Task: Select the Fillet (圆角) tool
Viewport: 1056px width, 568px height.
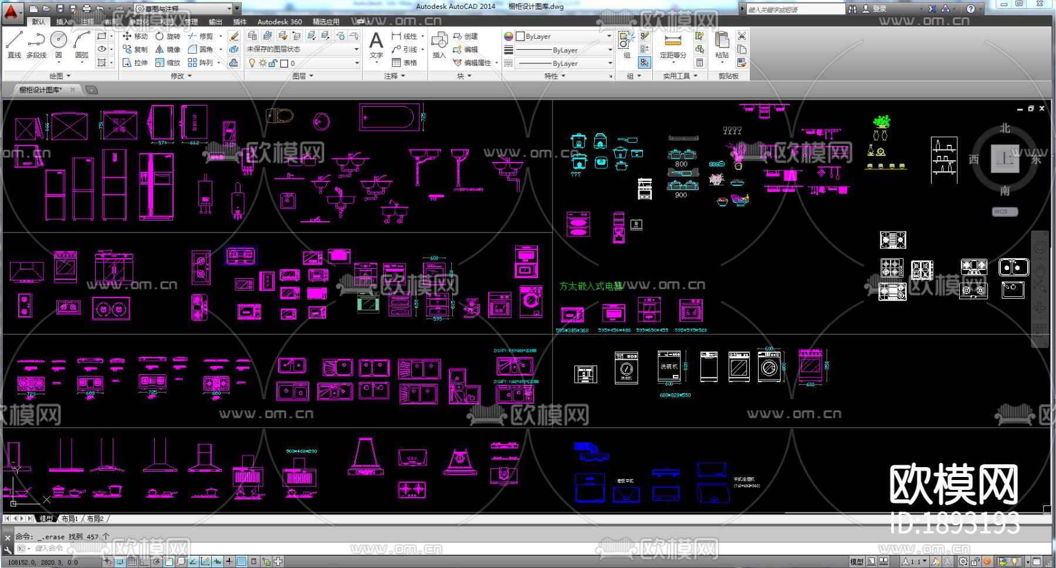Action: 201,50
